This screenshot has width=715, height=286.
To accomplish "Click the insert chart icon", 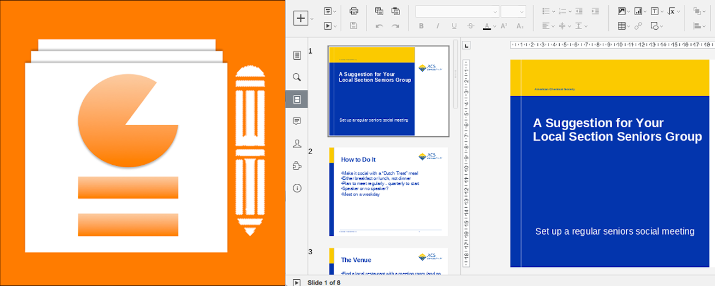I will point(637,11).
